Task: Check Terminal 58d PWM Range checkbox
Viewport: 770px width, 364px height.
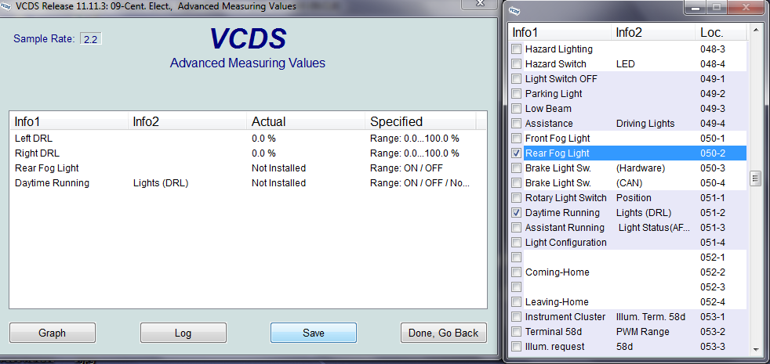Action: pos(516,332)
